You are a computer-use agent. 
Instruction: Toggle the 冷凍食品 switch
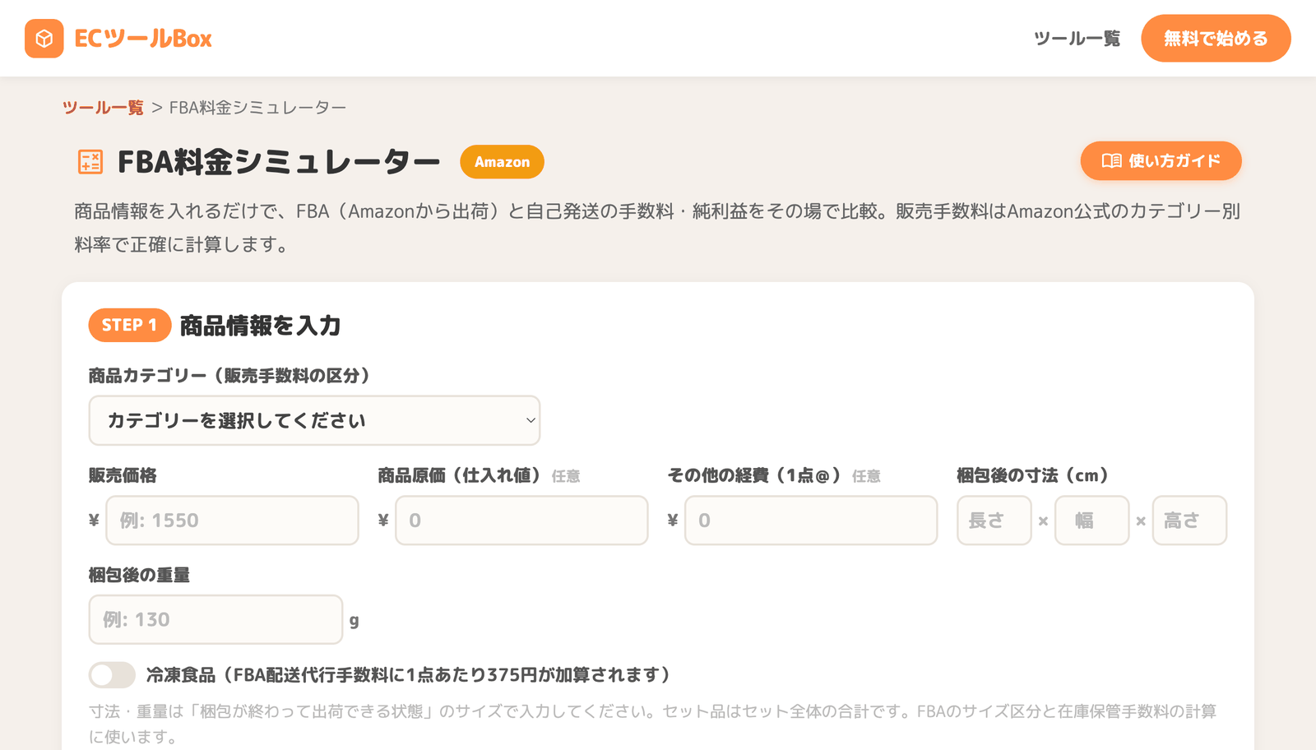coord(112,675)
